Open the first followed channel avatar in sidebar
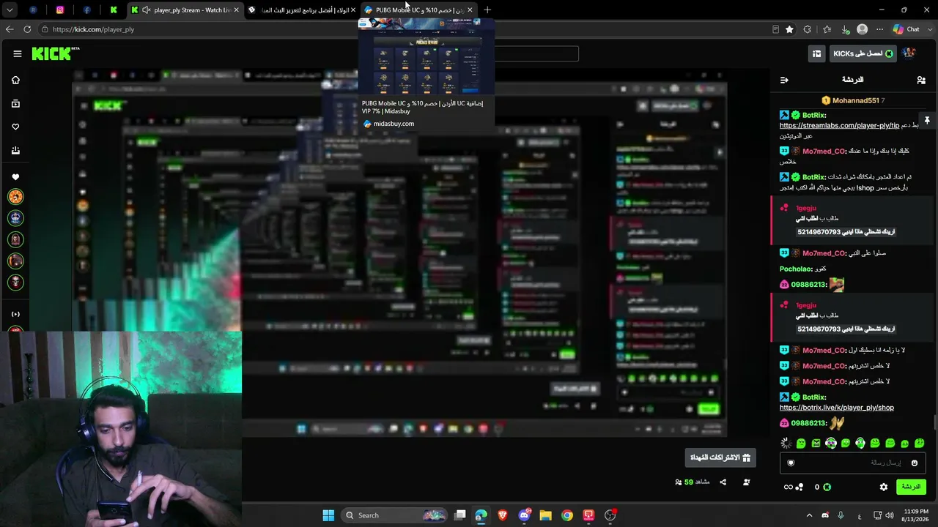 (15, 197)
